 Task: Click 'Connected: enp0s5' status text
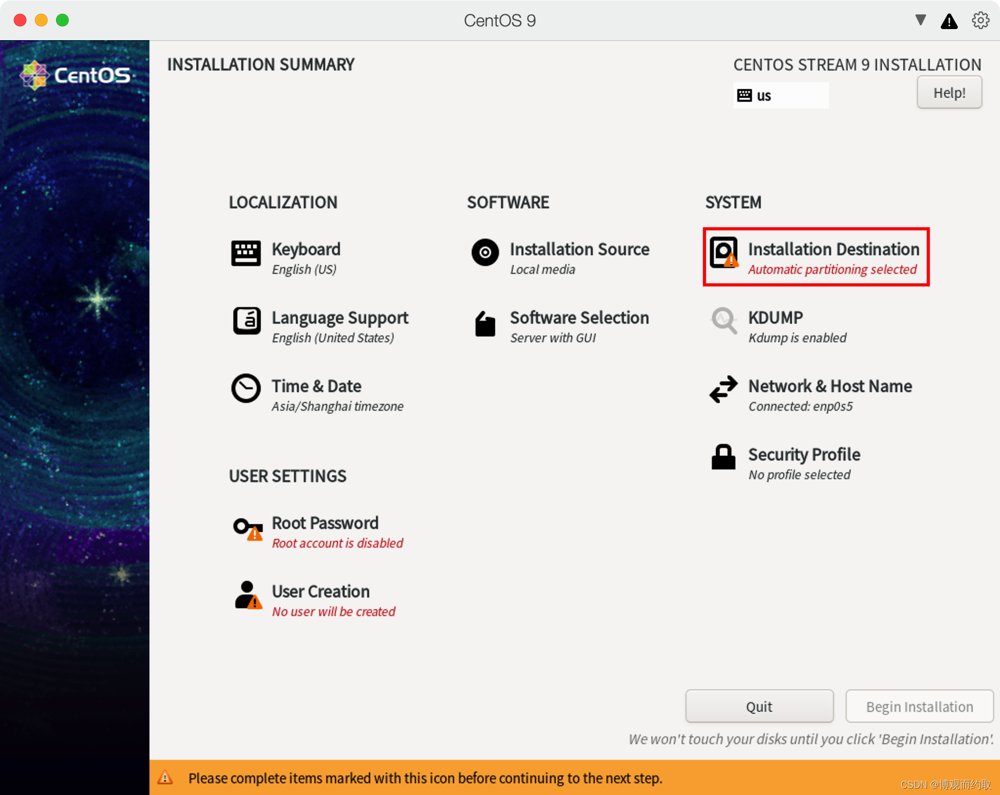point(800,406)
